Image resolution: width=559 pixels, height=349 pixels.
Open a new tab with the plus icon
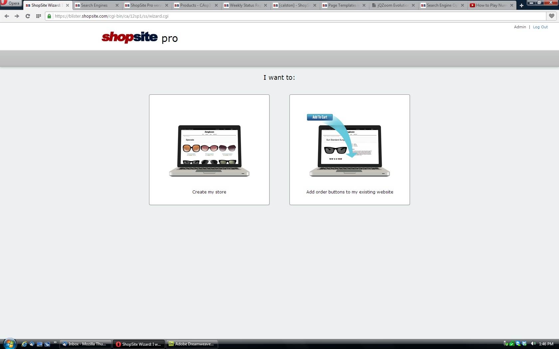(521, 5)
